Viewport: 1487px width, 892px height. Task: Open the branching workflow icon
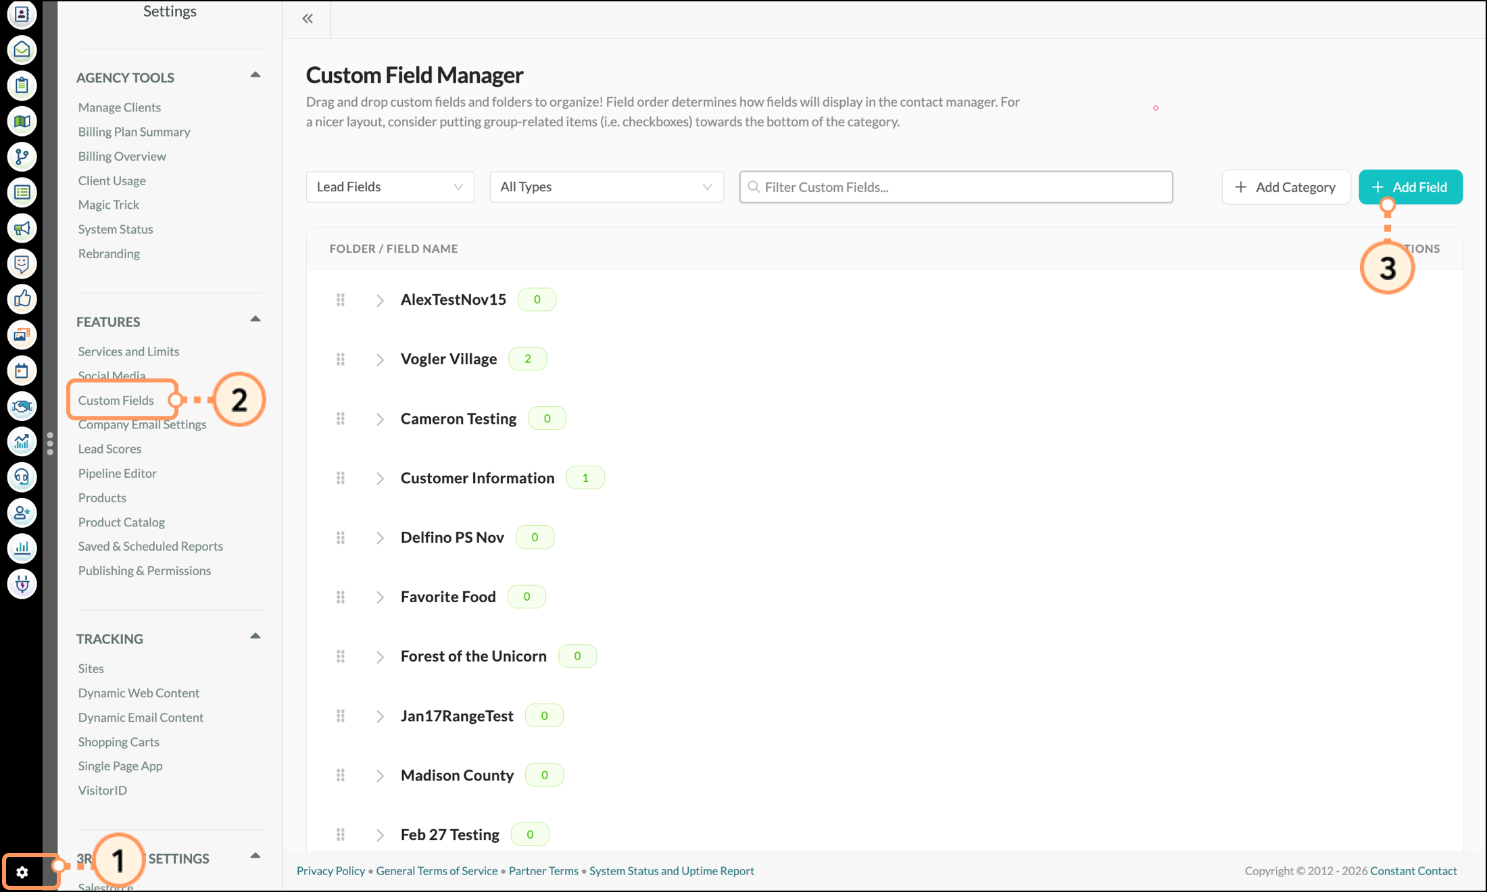coord(22,157)
